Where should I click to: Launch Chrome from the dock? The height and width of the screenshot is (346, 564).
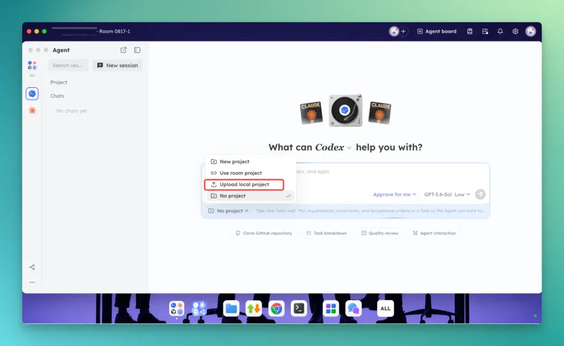coord(276,308)
